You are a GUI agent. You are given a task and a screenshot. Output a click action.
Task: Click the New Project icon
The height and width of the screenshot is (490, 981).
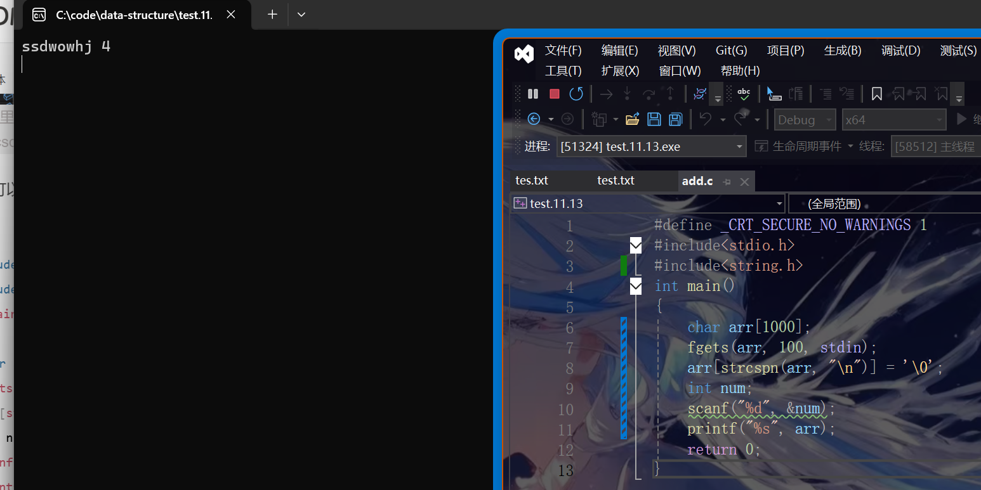click(x=598, y=119)
